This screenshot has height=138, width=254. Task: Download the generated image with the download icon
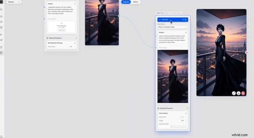pos(238,93)
